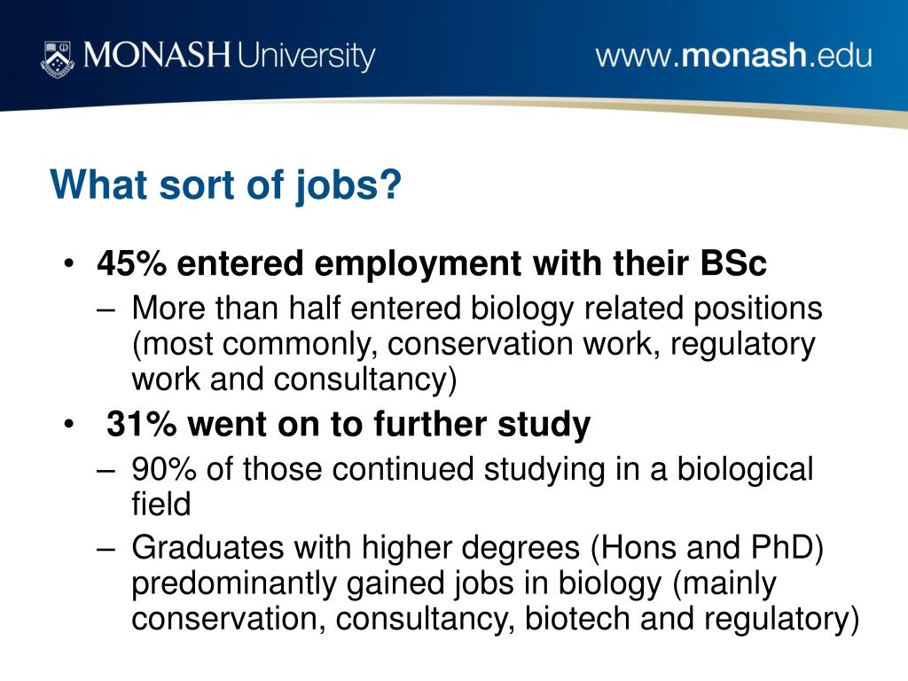
Task: Click the dash before 'More than half'
Action: point(106,309)
